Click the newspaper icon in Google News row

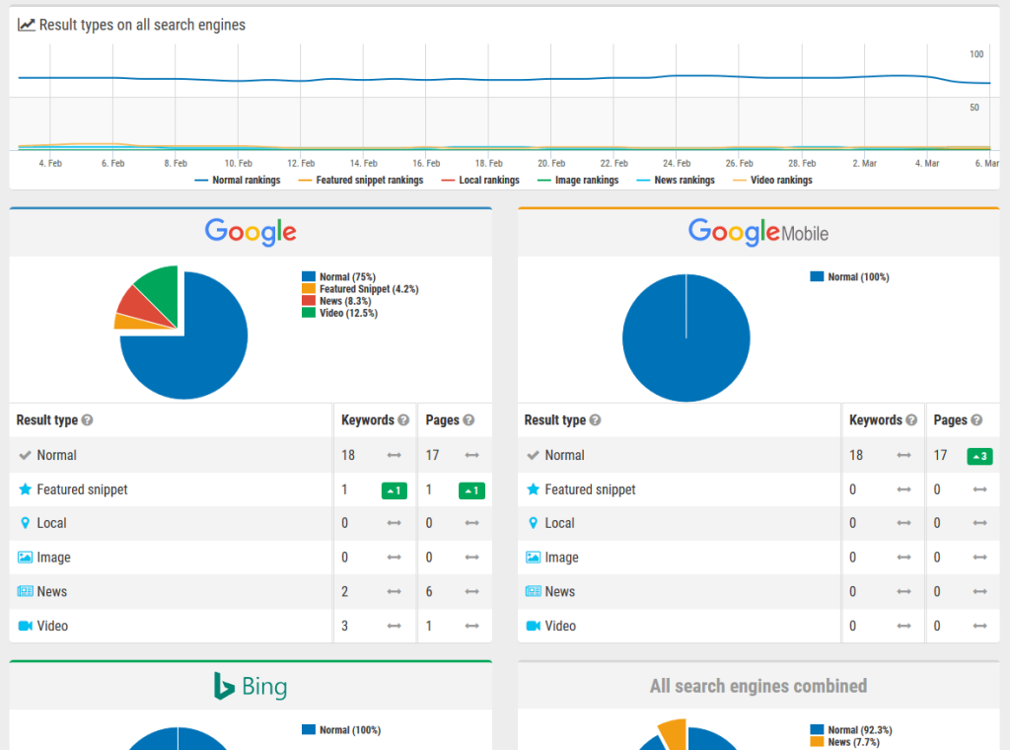point(25,591)
